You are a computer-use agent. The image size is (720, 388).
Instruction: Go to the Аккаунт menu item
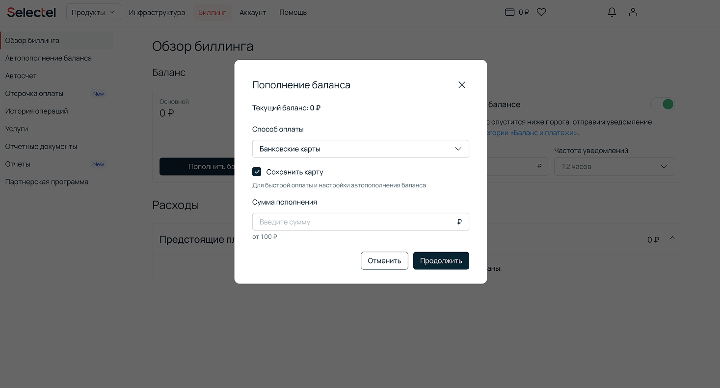253,12
